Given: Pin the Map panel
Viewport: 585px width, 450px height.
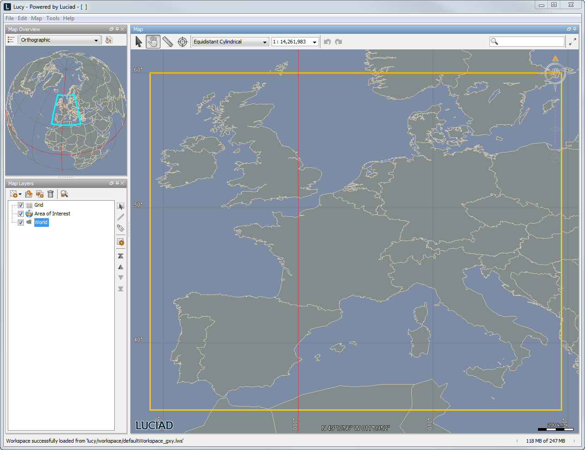Looking at the screenshot, I should [x=575, y=29].
